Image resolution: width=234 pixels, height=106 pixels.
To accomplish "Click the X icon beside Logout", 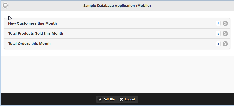I will (121, 99).
